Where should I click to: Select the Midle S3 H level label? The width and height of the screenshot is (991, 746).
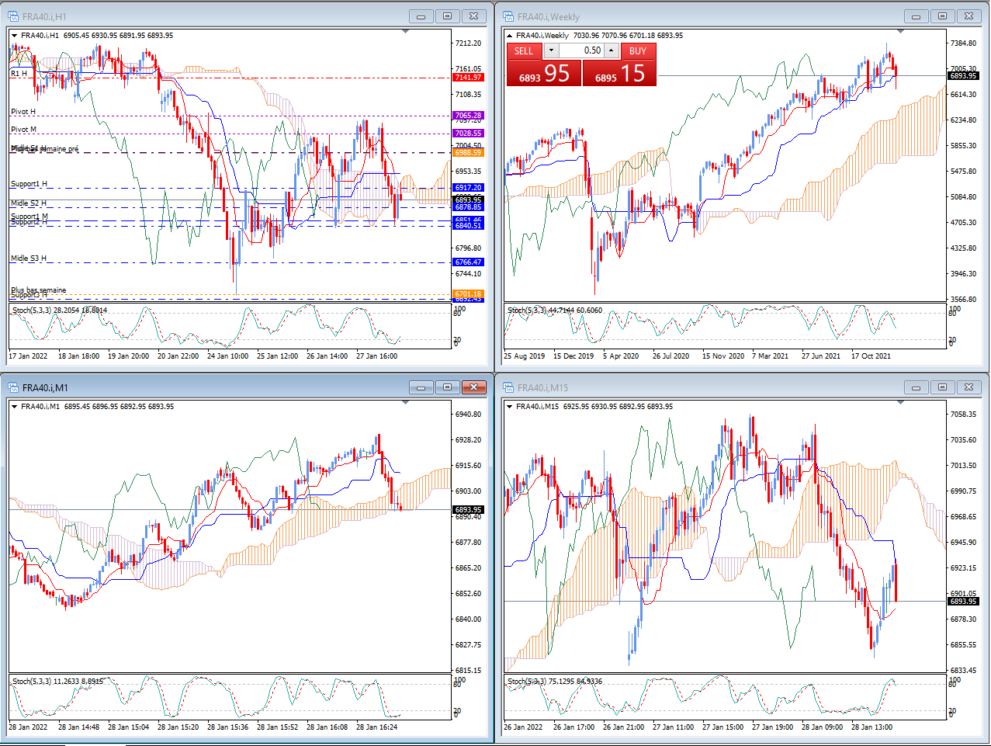click(x=29, y=258)
